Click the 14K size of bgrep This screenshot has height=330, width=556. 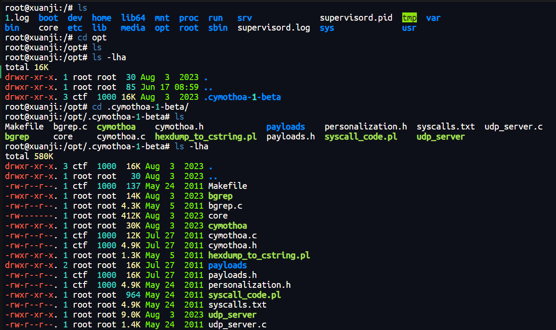point(134,196)
